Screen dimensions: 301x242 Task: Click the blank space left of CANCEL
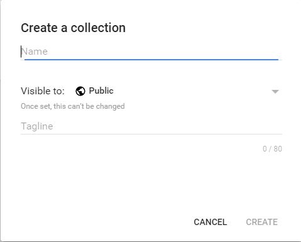tap(105, 222)
